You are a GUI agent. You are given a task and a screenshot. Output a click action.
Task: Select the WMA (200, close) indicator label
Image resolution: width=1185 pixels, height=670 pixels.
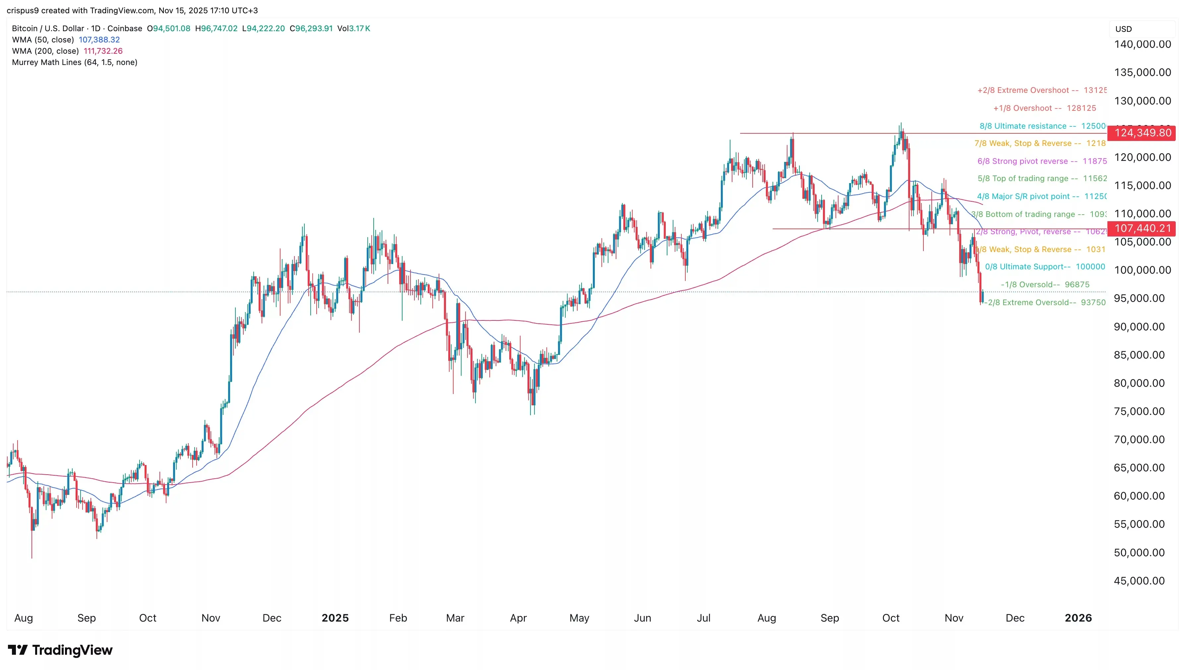45,51
